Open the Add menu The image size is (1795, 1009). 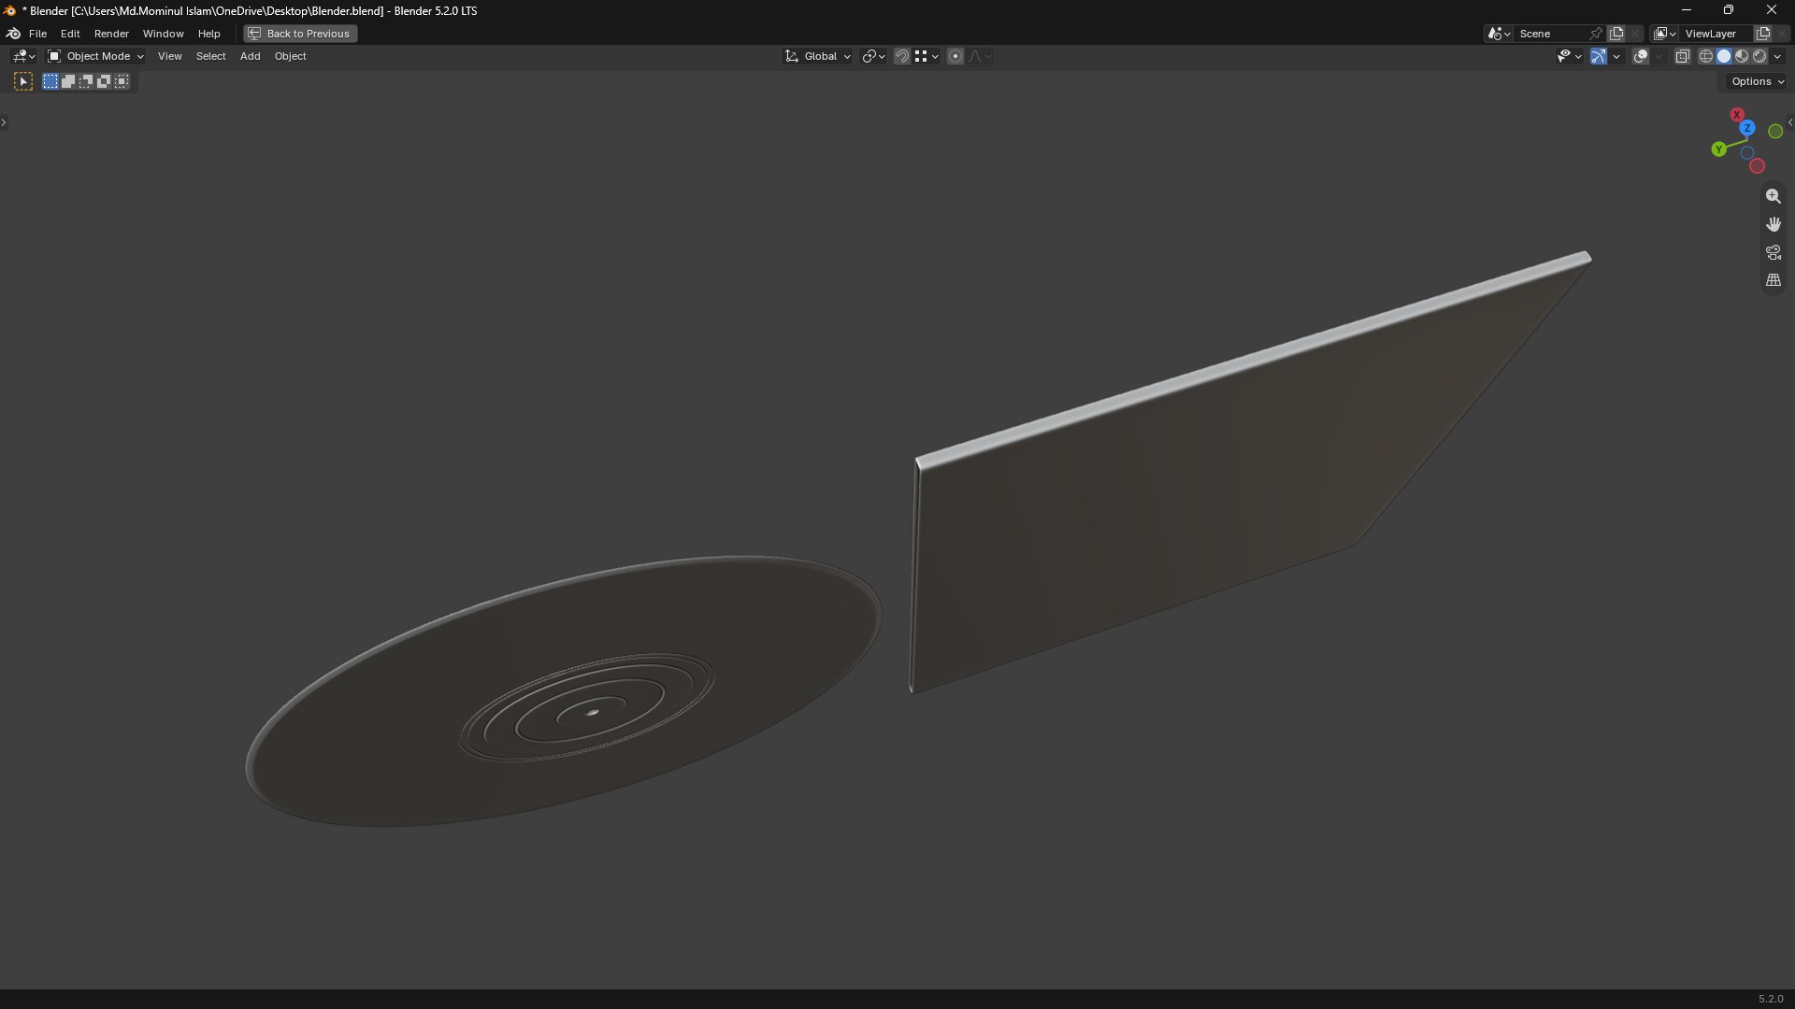click(250, 56)
